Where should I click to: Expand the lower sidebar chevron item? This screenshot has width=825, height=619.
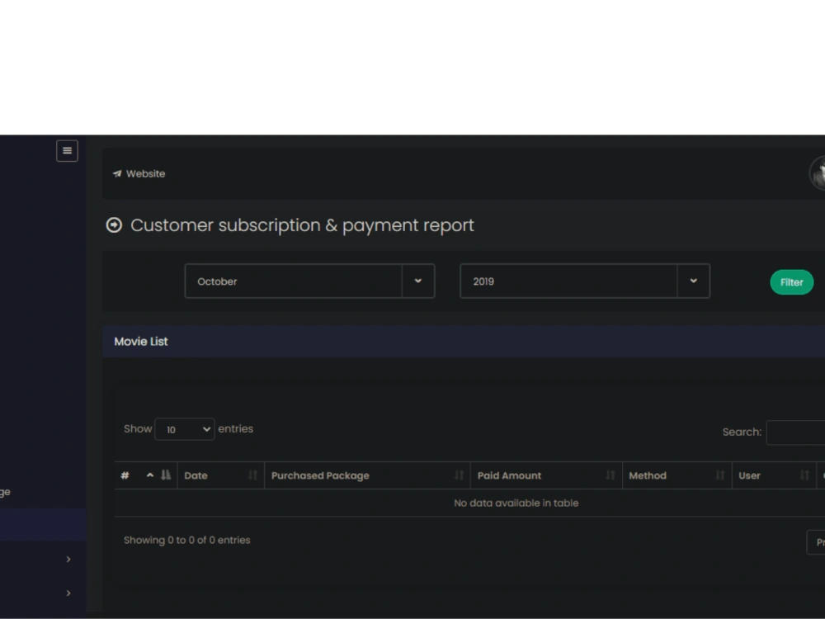68,593
